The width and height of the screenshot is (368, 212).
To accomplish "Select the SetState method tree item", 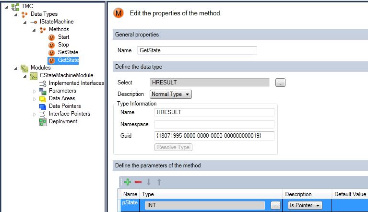I will [x=68, y=53].
